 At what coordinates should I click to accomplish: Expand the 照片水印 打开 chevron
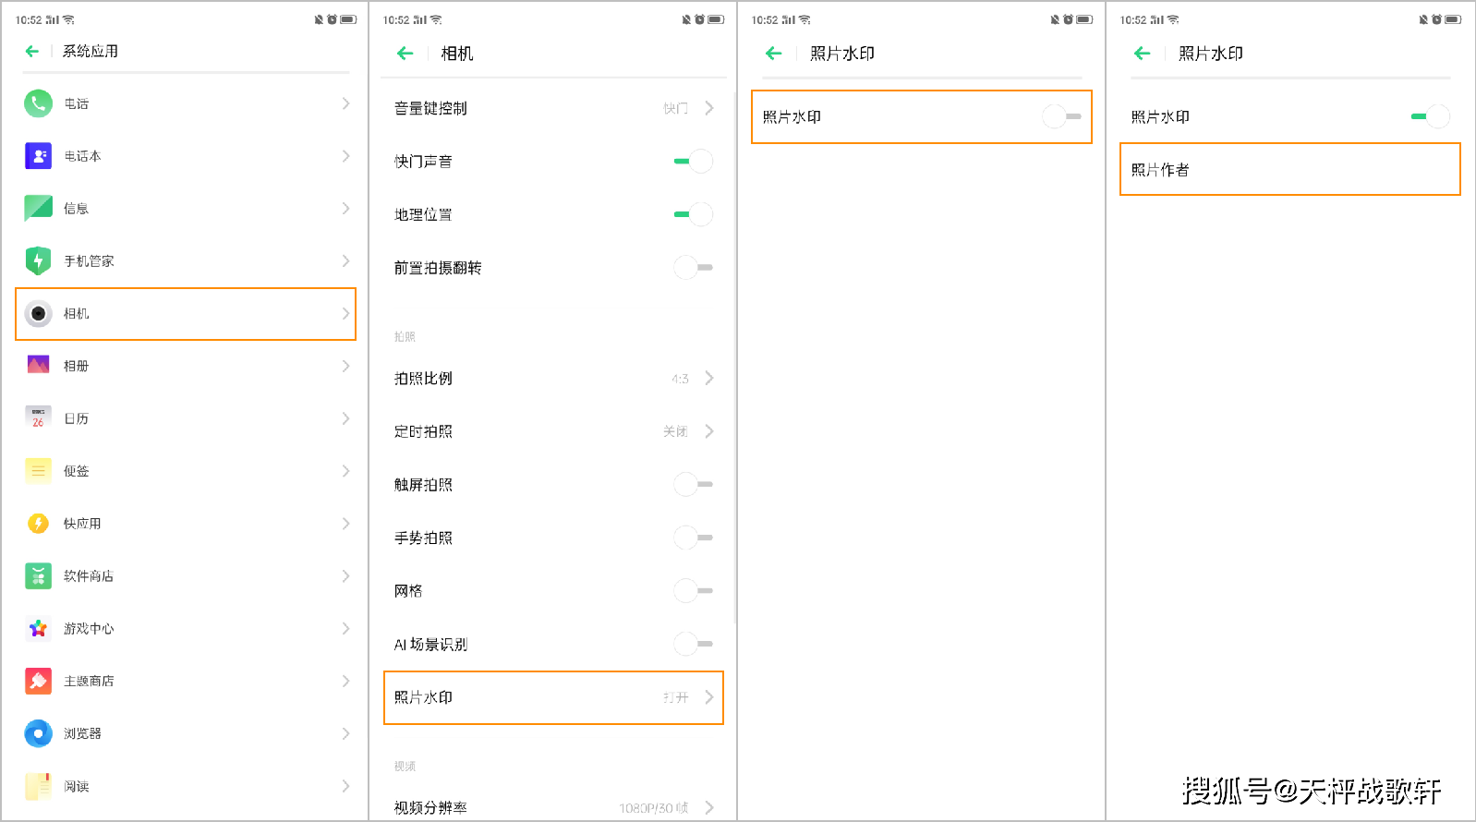point(709,697)
